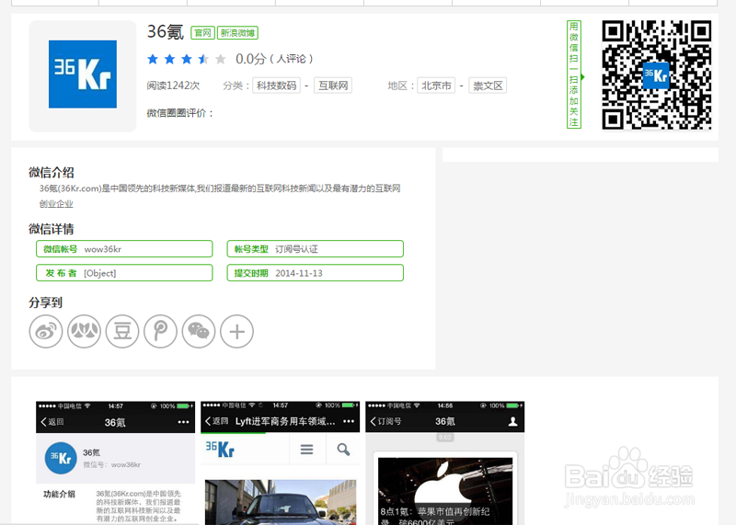Click the 新浪微博 green badge
The height and width of the screenshot is (525, 736).
pyautogui.click(x=237, y=33)
